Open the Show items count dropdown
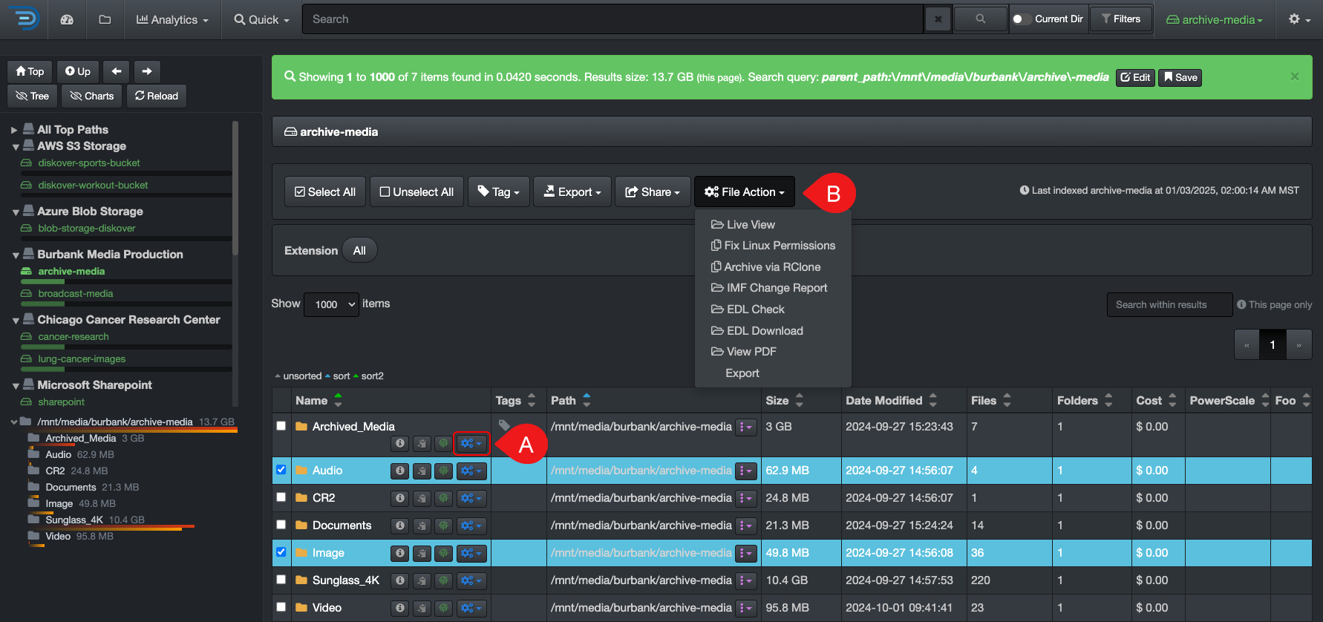Viewport: 1323px width, 622px height. pyautogui.click(x=332, y=304)
